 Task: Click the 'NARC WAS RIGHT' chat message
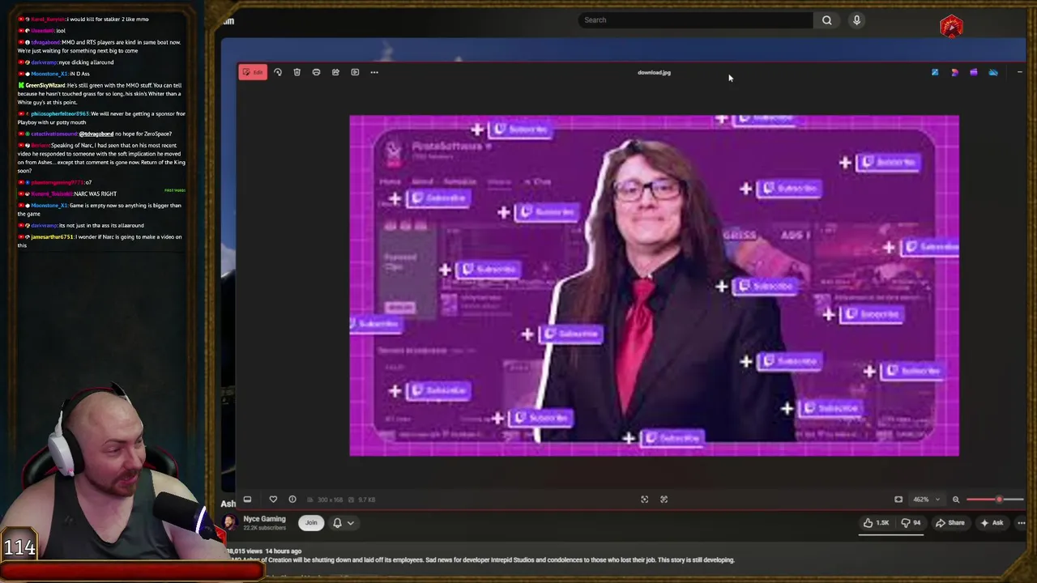click(68, 194)
